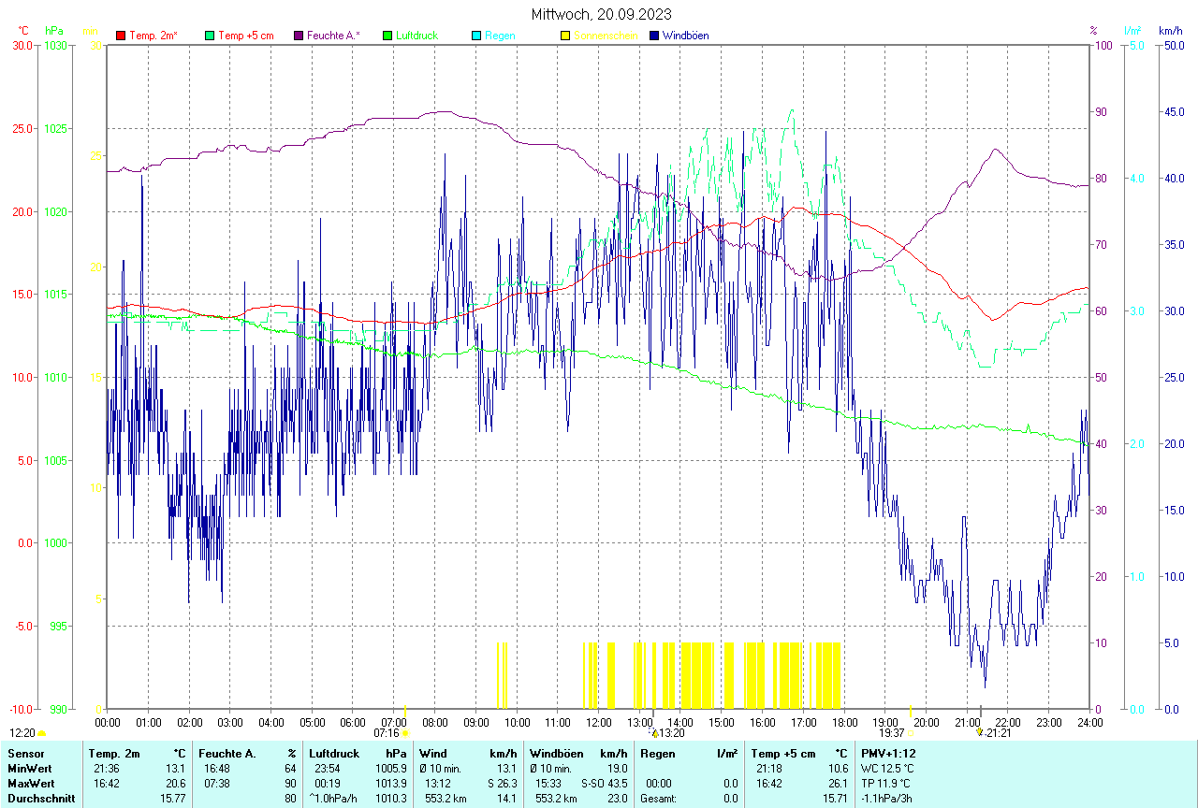Click the '-1.1hPa/3h' pressure trend value
This screenshot has height=808, width=1198.
[x=887, y=799]
